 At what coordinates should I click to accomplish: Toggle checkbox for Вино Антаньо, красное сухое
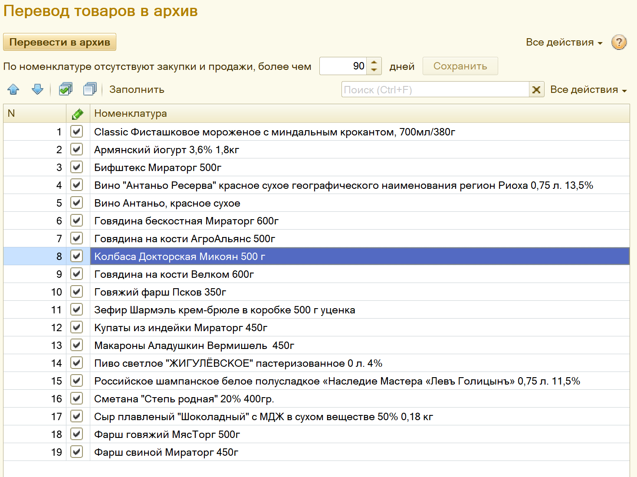[77, 203]
